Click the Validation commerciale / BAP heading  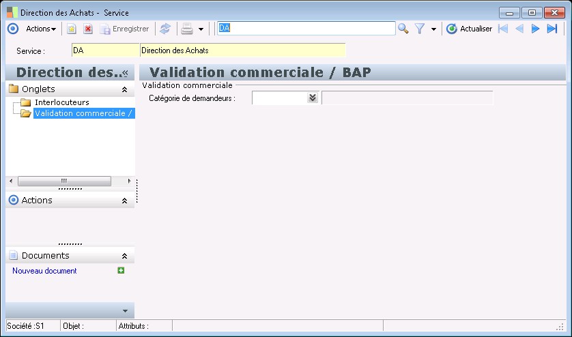(260, 72)
